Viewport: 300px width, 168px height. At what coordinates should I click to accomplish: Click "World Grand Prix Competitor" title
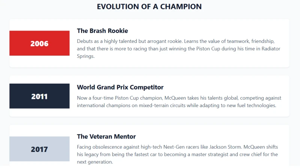tap(120, 87)
